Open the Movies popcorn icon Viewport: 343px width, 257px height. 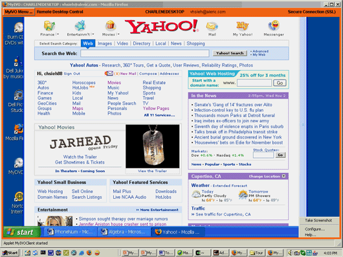(x=111, y=26)
